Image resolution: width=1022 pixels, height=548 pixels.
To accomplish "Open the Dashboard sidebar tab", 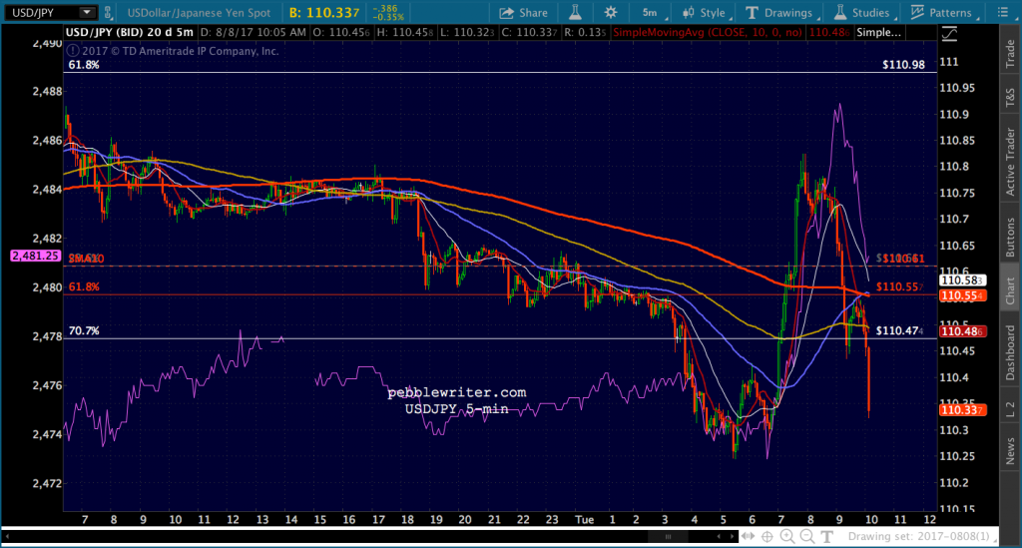I will point(1010,352).
